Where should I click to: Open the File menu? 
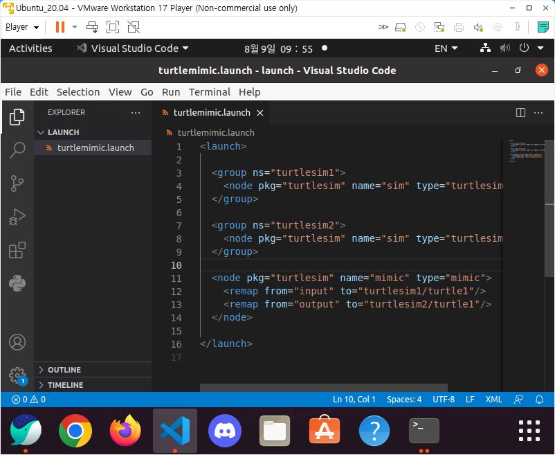pos(13,92)
